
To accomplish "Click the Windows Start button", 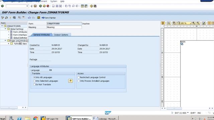I will tap(3, 119).
